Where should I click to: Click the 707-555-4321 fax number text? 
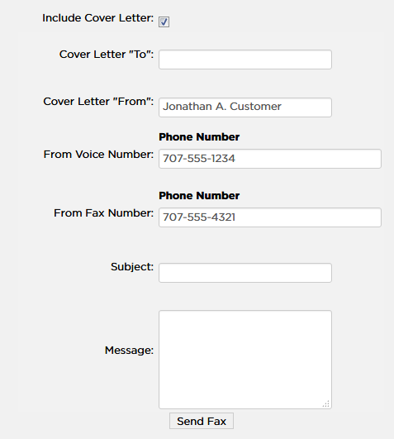point(199,217)
